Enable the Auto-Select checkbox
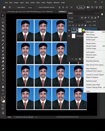 (16, 7)
